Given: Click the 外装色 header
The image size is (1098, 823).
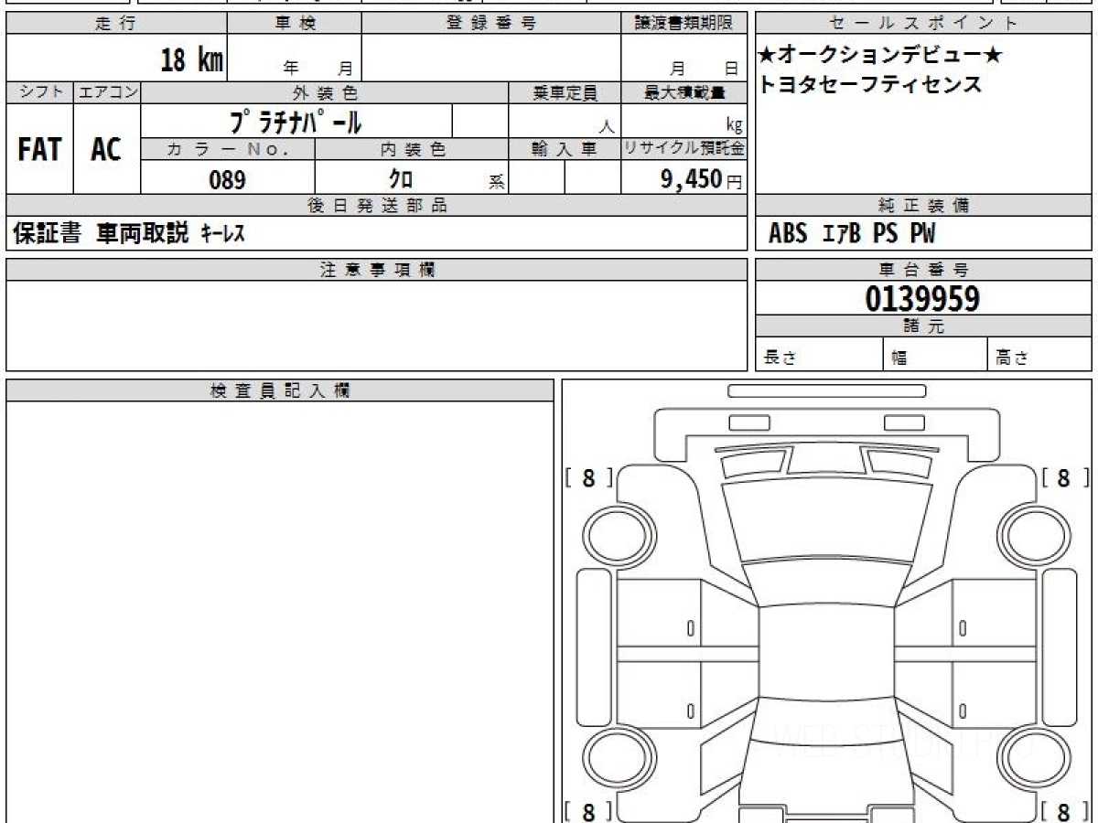Looking at the screenshot, I should (325, 92).
